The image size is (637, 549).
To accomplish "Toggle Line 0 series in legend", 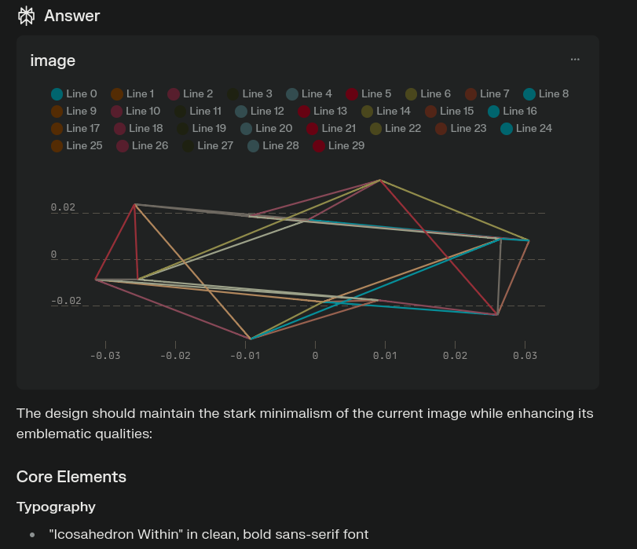I will 74,94.
